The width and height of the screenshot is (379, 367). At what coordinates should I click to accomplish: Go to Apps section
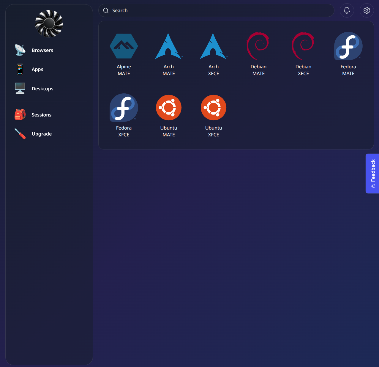click(x=37, y=69)
